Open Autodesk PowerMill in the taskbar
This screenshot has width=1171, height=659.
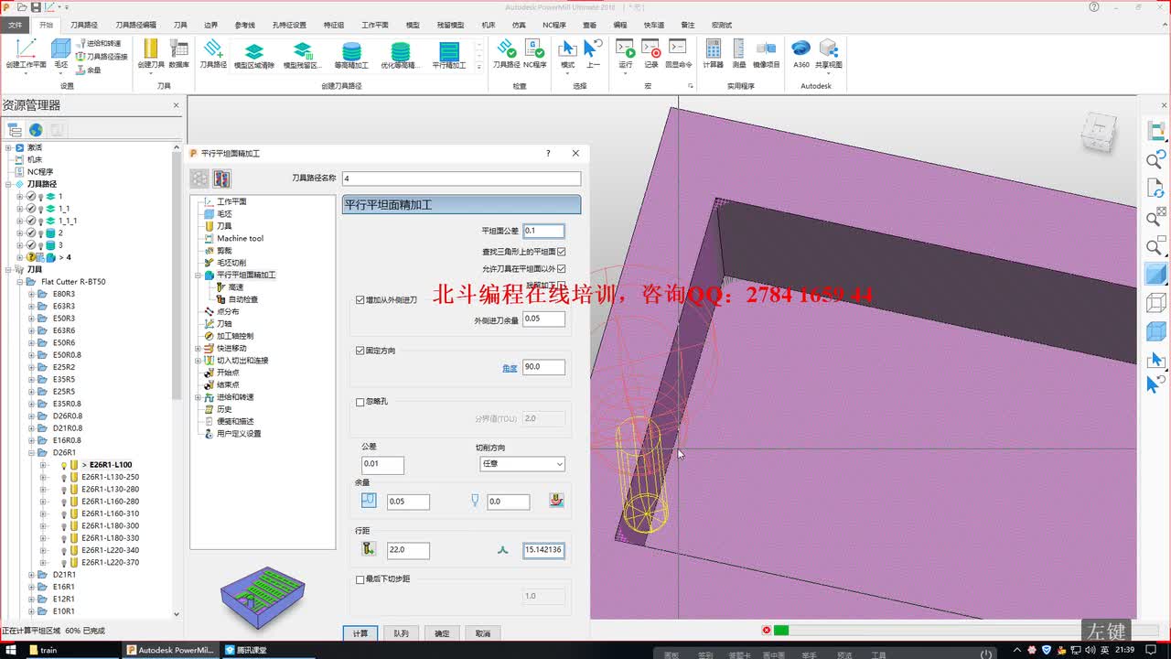coord(170,650)
